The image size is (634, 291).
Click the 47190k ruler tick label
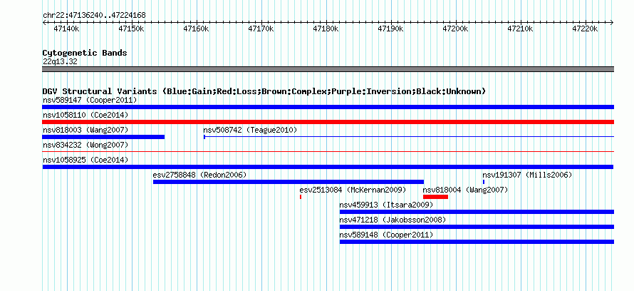391,29
